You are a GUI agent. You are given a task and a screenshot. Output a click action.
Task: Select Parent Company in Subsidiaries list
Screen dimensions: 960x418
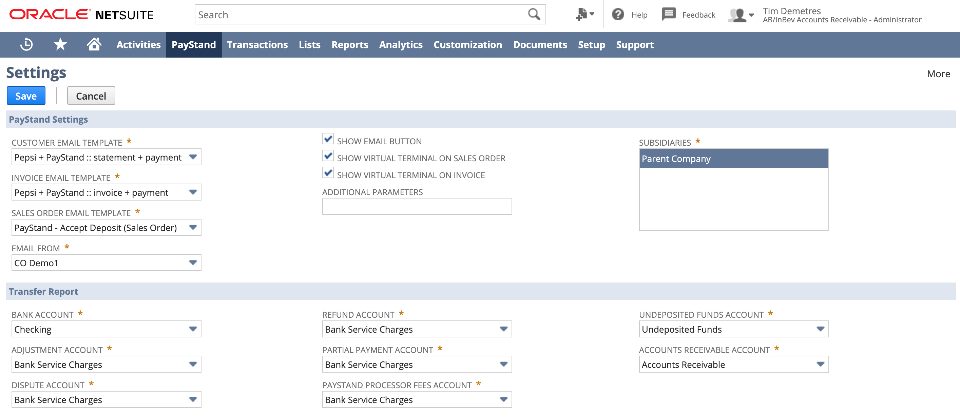point(734,159)
